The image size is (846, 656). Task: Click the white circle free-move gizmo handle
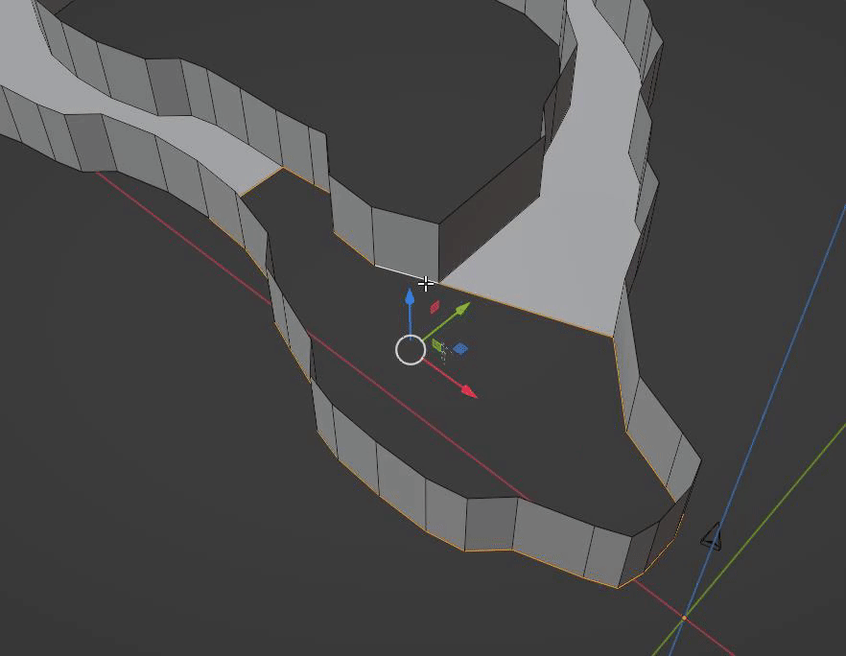tap(411, 349)
